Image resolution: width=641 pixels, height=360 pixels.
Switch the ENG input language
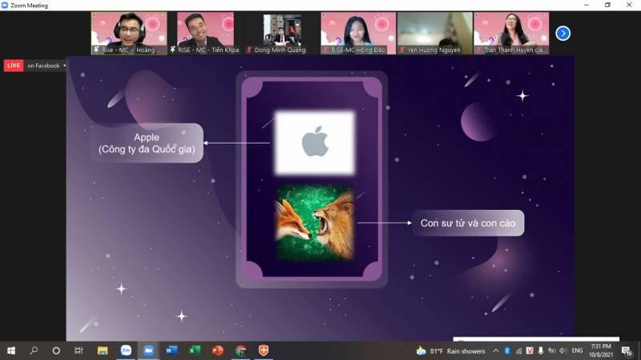(576, 350)
